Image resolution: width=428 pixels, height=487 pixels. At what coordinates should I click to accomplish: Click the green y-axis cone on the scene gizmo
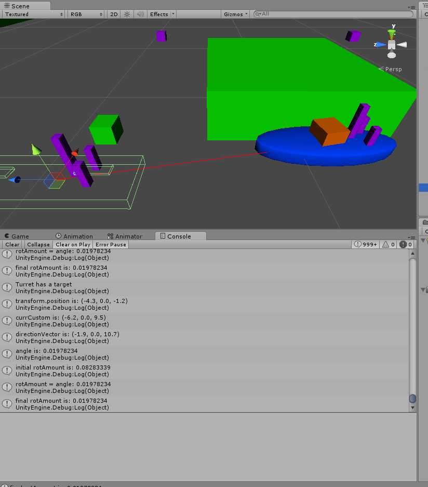click(x=391, y=35)
